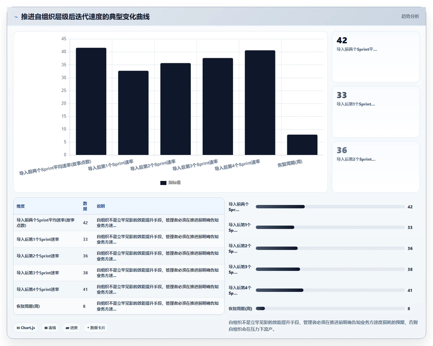The height and width of the screenshot is (346, 433).
Task: Click the 导入后第3个Sprint速率 x-axis label
Action: click(195, 165)
